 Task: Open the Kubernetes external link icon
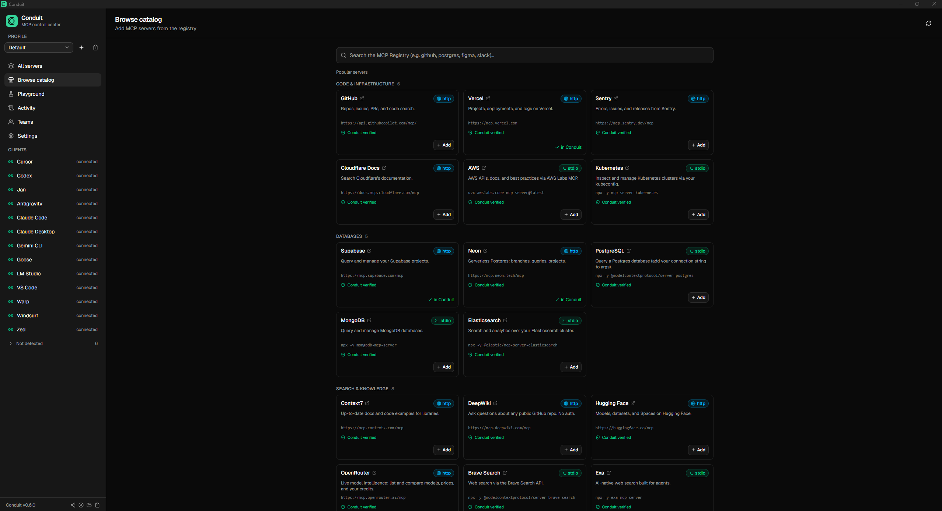pos(627,168)
